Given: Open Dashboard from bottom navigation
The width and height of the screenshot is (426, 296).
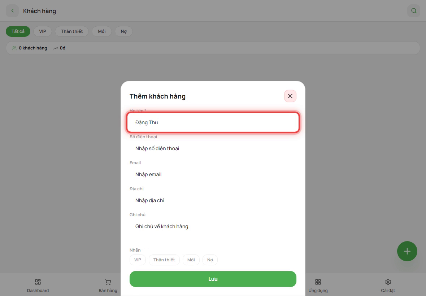Looking at the screenshot, I should (x=38, y=286).
